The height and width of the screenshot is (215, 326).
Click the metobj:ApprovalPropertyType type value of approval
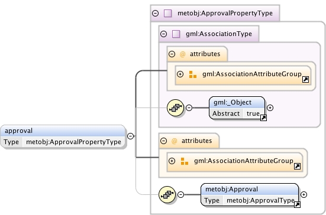[x=73, y=142]
